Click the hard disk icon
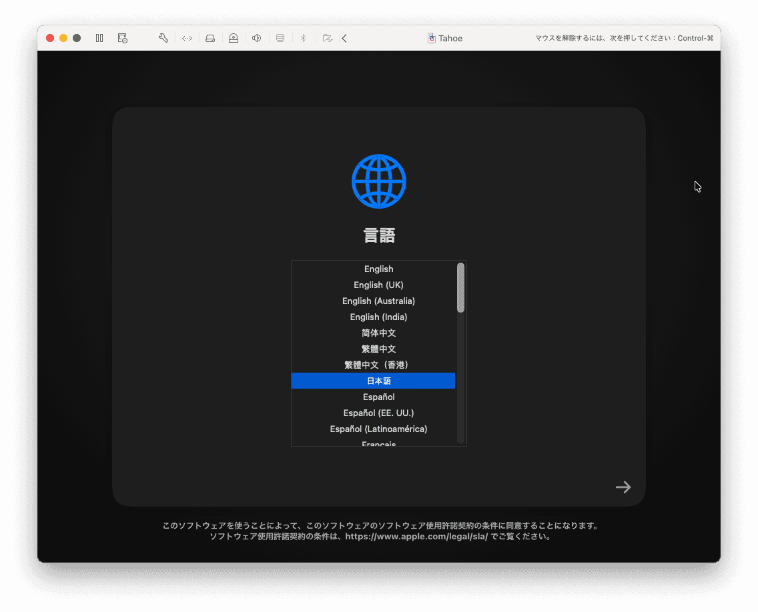The height and width of the screenshot is (612, 758). 210,38
